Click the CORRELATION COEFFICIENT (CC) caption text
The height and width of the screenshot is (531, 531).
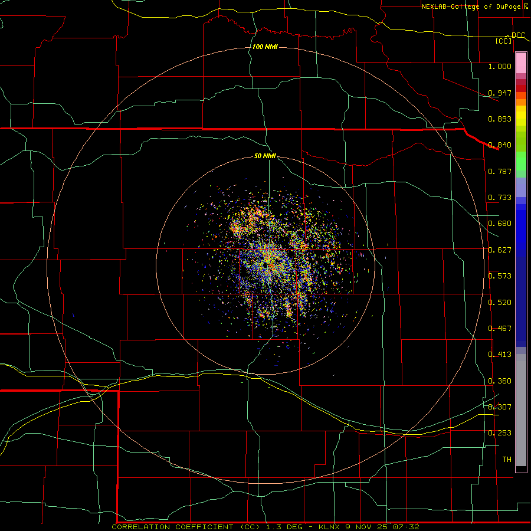(186, 527)
